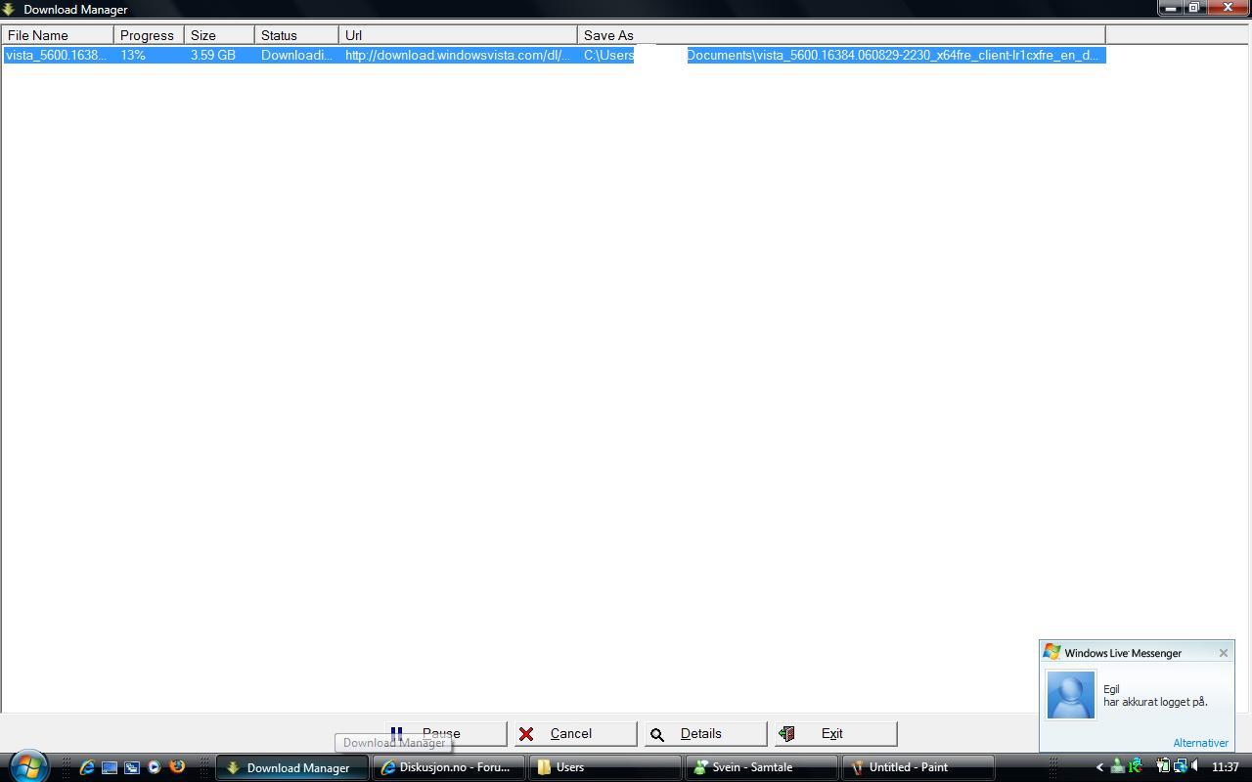Launch Windows Media Player from Quick Launch

coord(155,767)
